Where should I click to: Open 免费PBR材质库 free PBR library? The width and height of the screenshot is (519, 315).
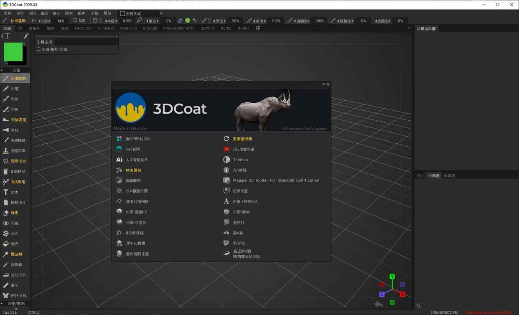138,139
